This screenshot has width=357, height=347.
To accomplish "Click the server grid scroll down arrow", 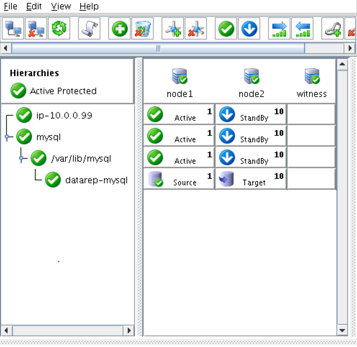I will tap(342, 330).
